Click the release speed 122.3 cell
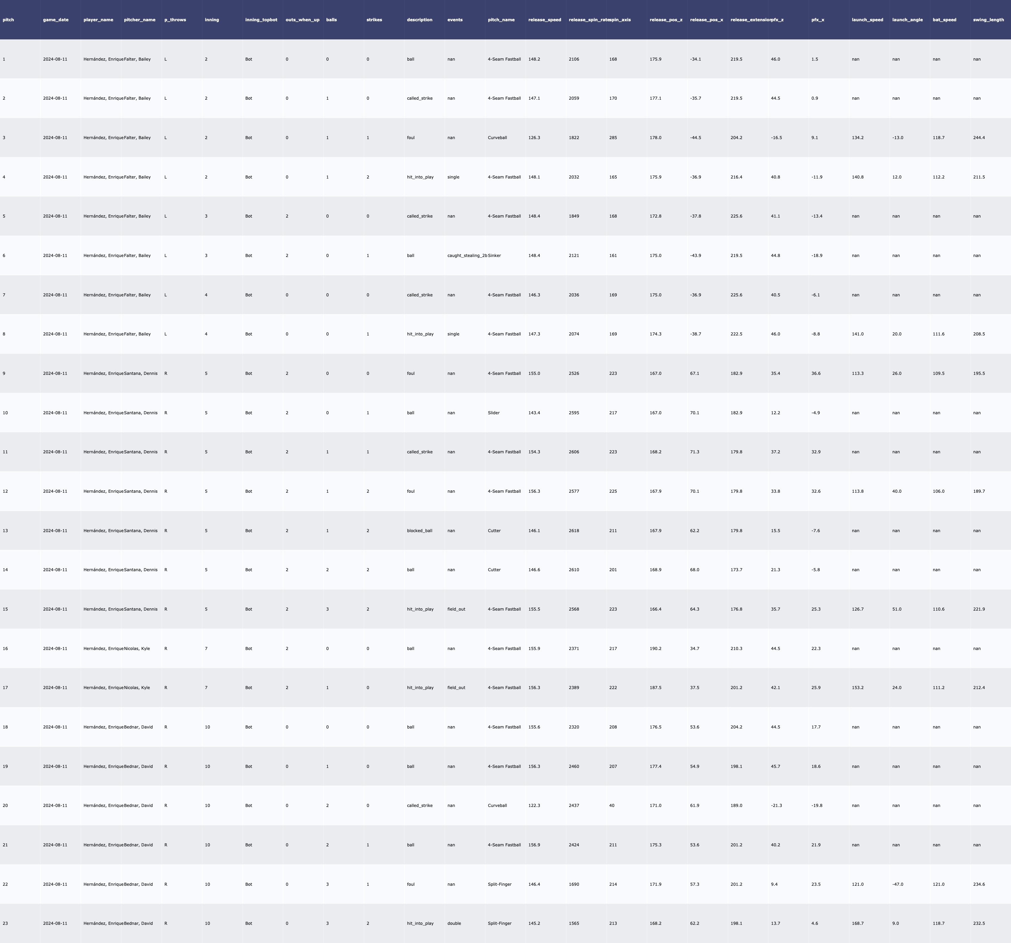The height and width of the screenshot is (943, 1011). click(x=534, y=805)
